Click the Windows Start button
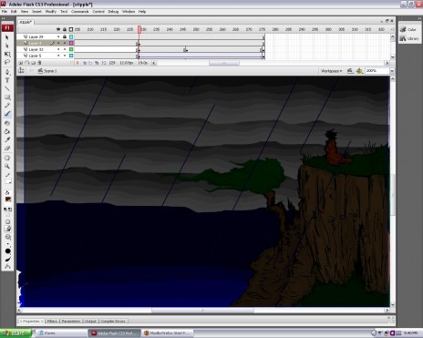Viewport: 423px width, 338px height. tap(15, 333)
